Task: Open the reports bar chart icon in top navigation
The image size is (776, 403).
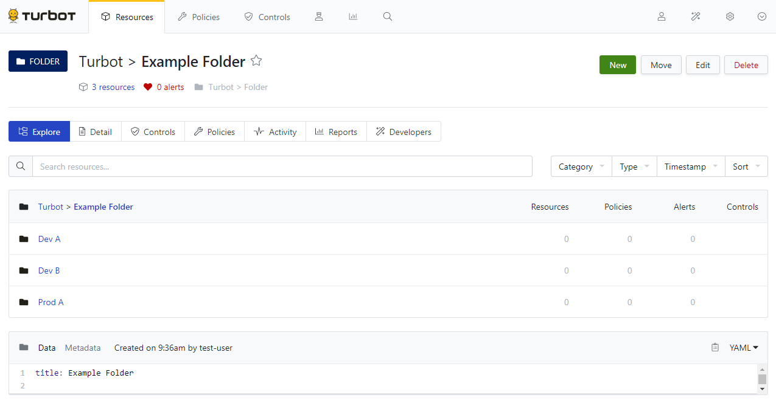Action: tap(353, 16)
